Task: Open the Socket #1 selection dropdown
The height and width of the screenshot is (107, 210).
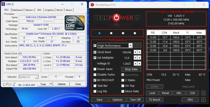Action: [37, 77]
